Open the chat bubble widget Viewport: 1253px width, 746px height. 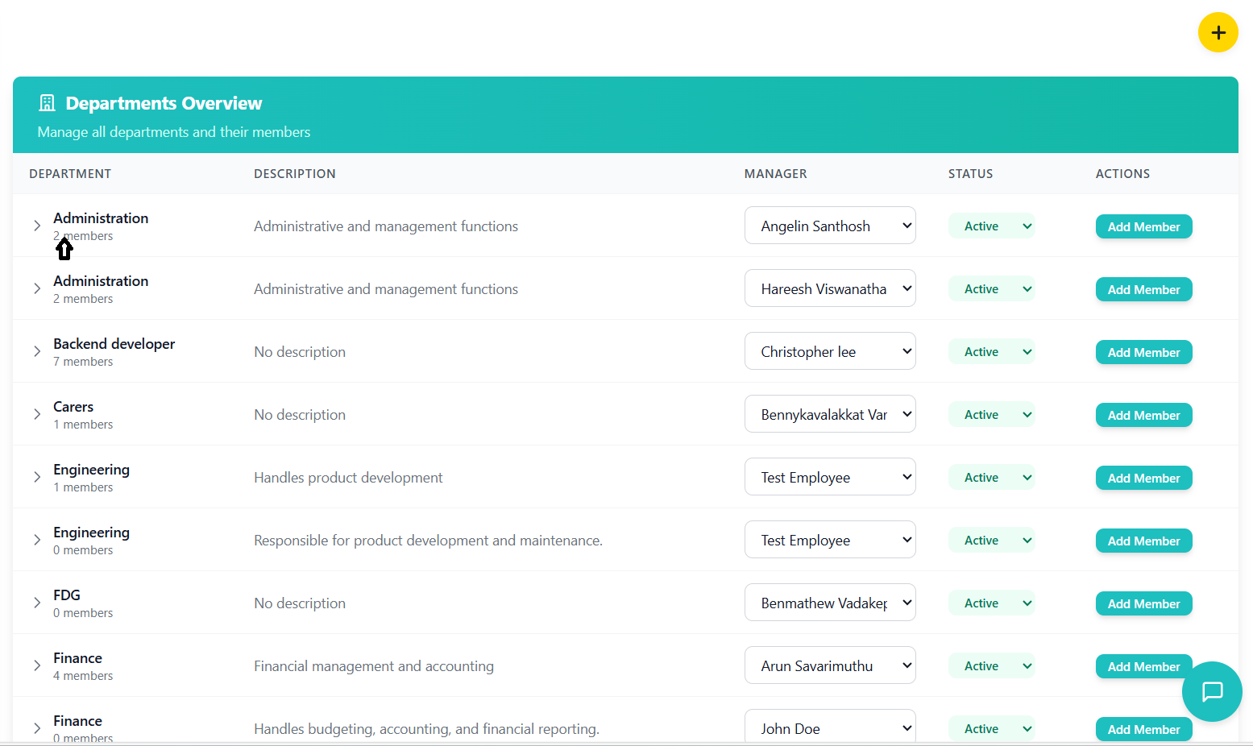(1212, 691)
